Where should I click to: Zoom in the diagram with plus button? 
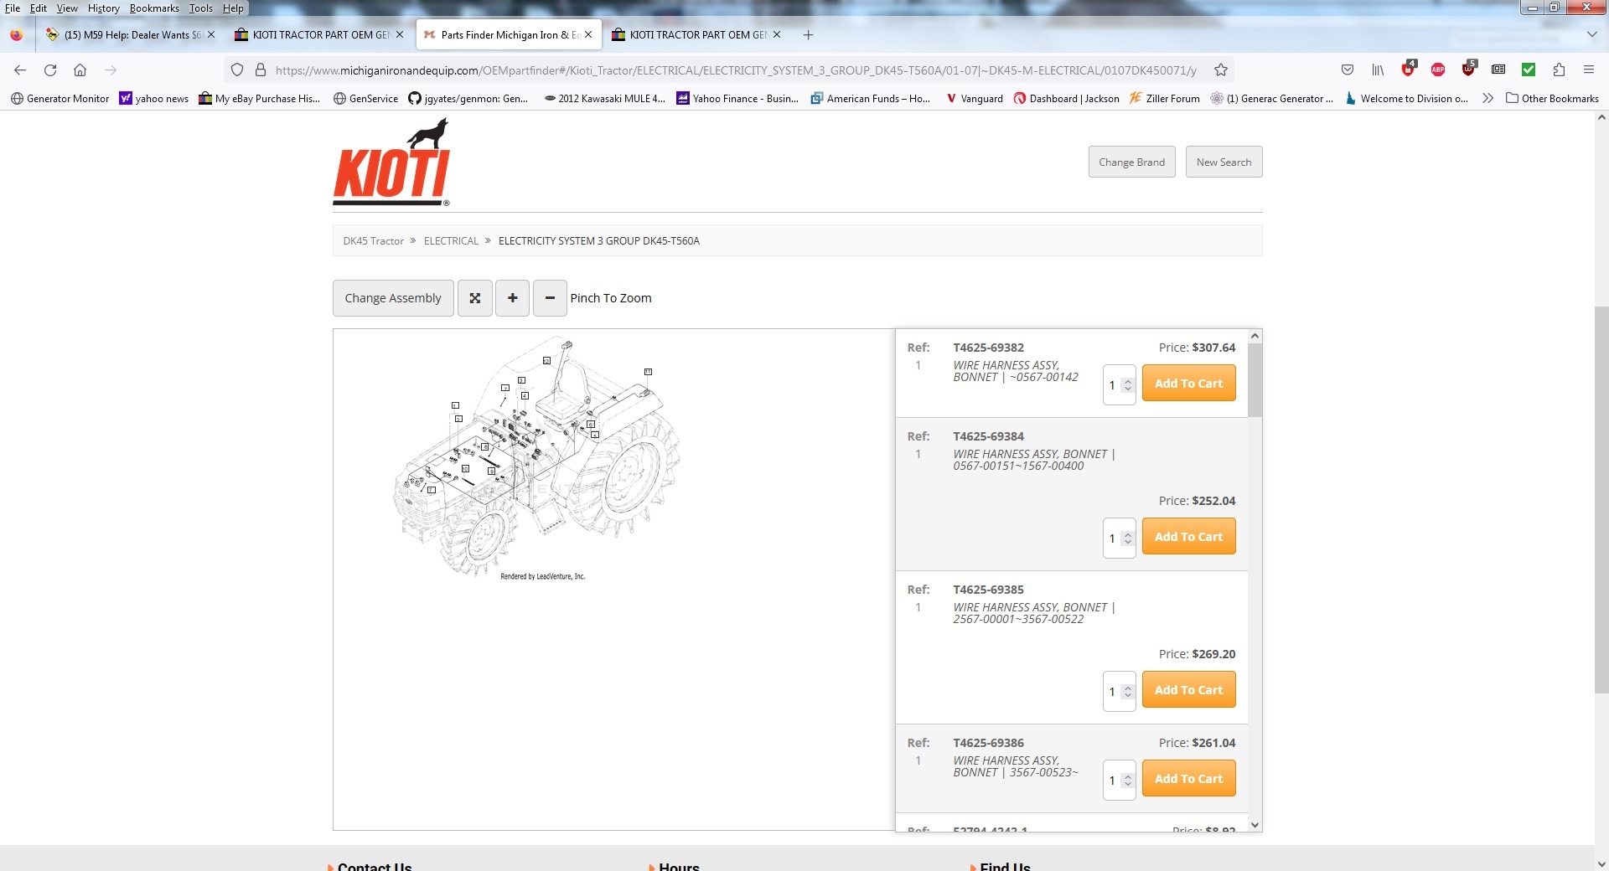[x=512, y=298]
